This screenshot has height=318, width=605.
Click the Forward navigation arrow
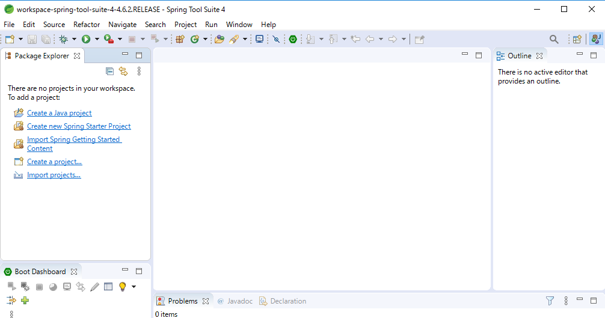(x=392, y=39)
